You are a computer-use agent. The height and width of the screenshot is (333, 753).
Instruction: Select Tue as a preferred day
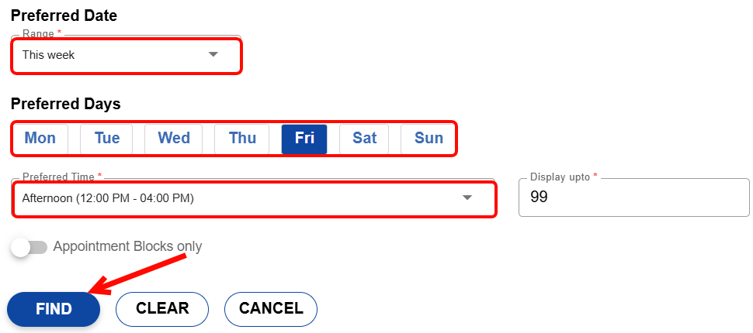(x=107, y=139)
